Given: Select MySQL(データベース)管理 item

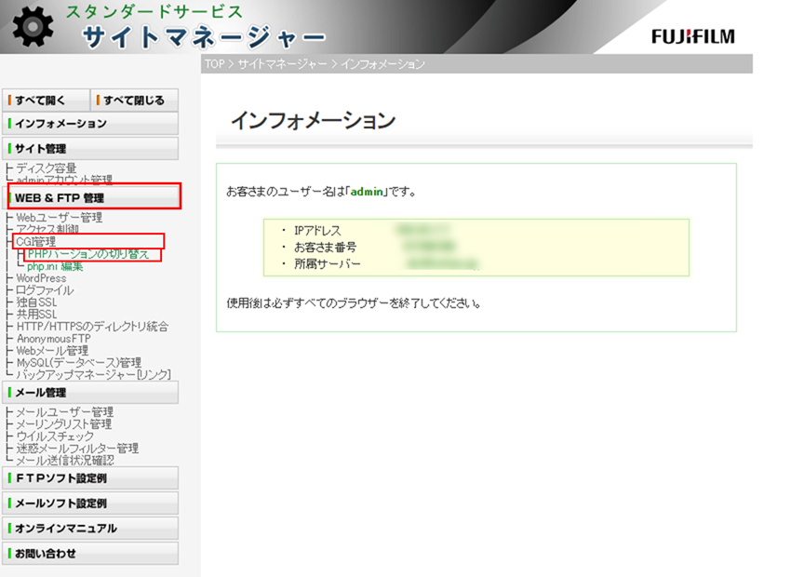Looking at the screenshot, I should point(79,363).
